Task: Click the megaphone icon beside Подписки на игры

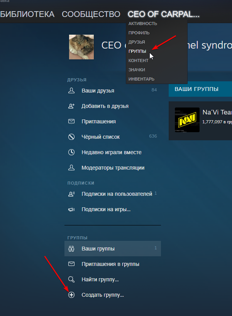Action: (71, 210)
